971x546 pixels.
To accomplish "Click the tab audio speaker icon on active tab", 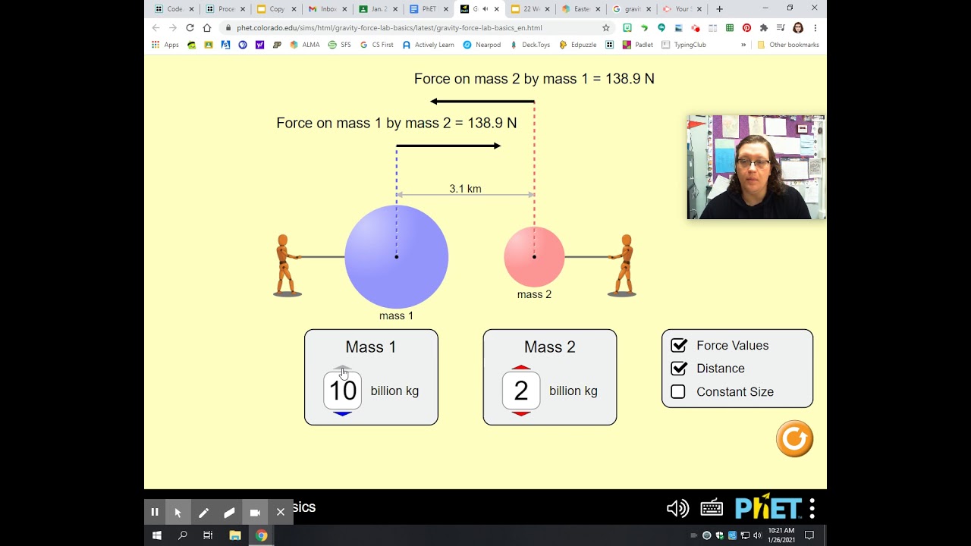I will [485, 9].
